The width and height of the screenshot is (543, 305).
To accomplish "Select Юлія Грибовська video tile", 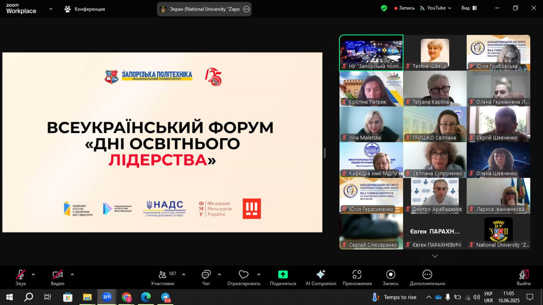I will coord(498,53).
